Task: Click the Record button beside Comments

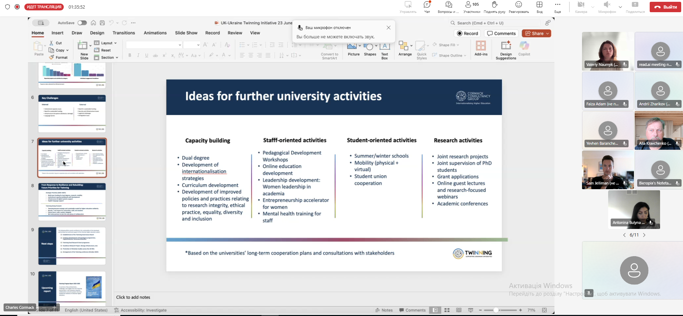Action: 468,33
